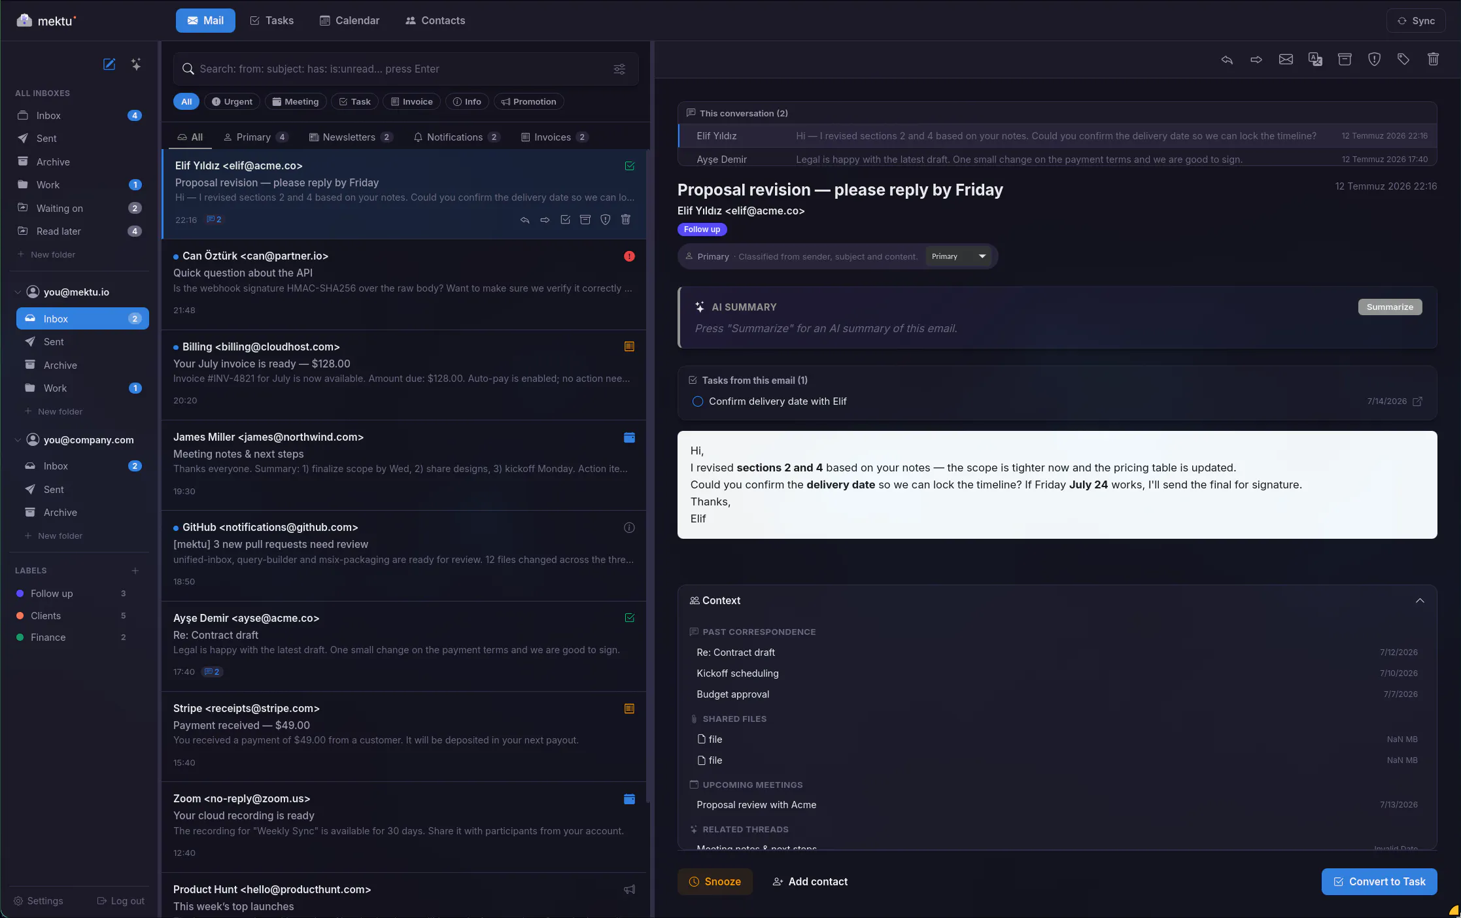Switch to the Contacts tab
The width and height of the screenshot is (1461, 918).
pos(435,21)
